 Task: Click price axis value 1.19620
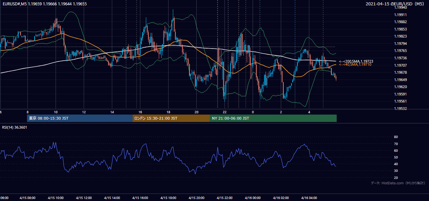pyautogui.click(x=400, y=87)
